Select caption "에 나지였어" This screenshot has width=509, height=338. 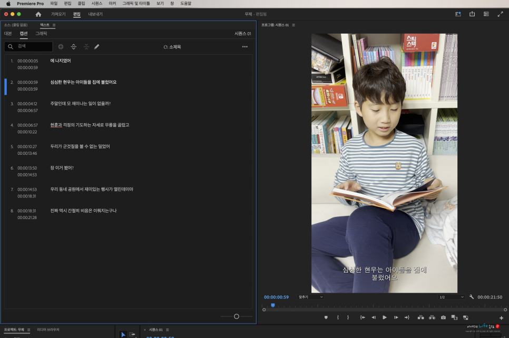[61, 61]
